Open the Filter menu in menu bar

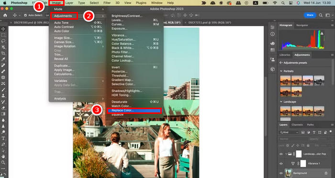tap(107, 3)
